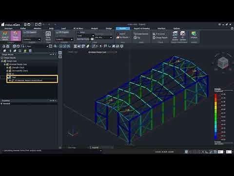Expand the Serviceability Check tree node
The width and height of the screenshot is (234, 176).
pyautogui.click(x=7, y=71)
